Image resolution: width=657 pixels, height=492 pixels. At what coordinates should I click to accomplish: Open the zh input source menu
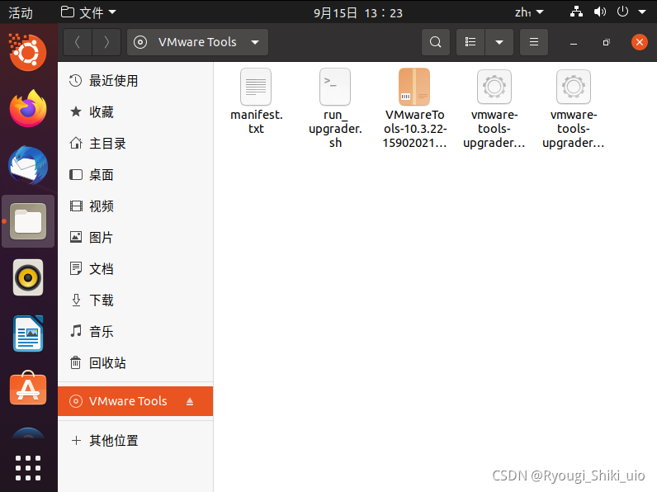(x=529, y=12)
